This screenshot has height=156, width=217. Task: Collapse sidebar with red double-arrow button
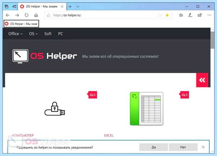tap(202, 80)
